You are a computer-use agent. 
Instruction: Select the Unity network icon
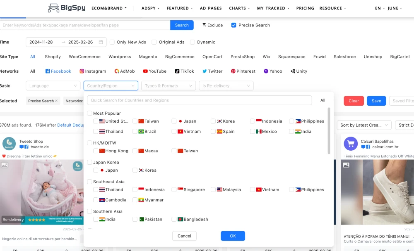(293, 71)
